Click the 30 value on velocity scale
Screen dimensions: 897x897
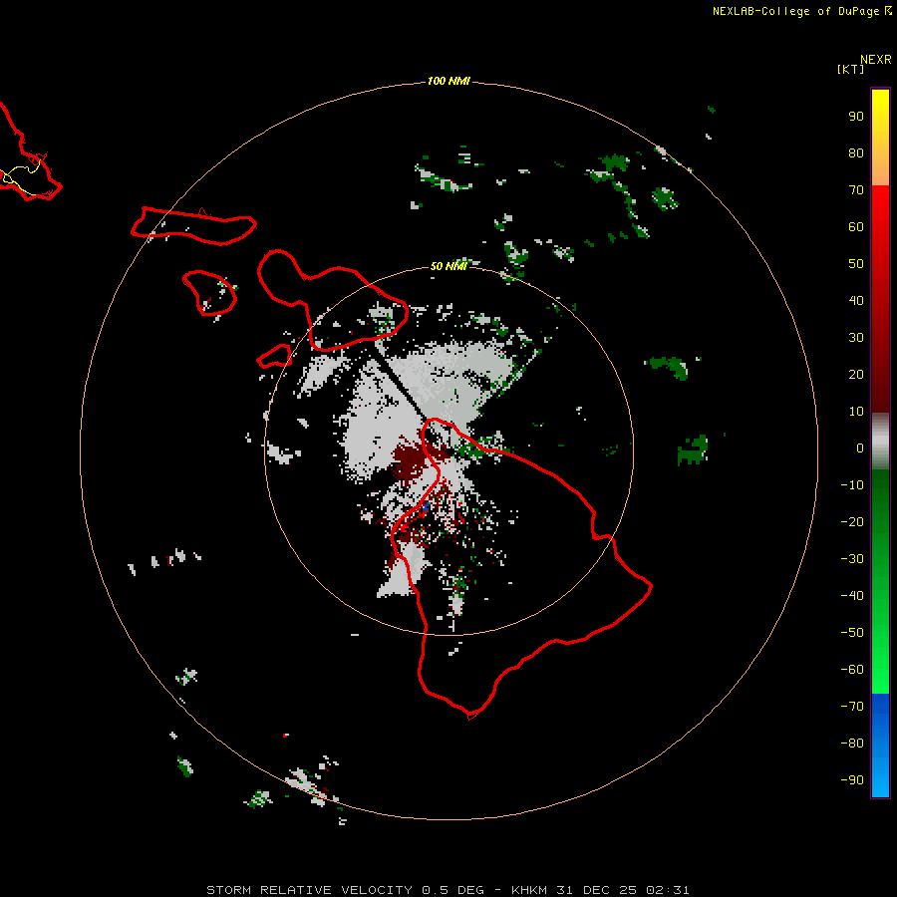[856, 338]
